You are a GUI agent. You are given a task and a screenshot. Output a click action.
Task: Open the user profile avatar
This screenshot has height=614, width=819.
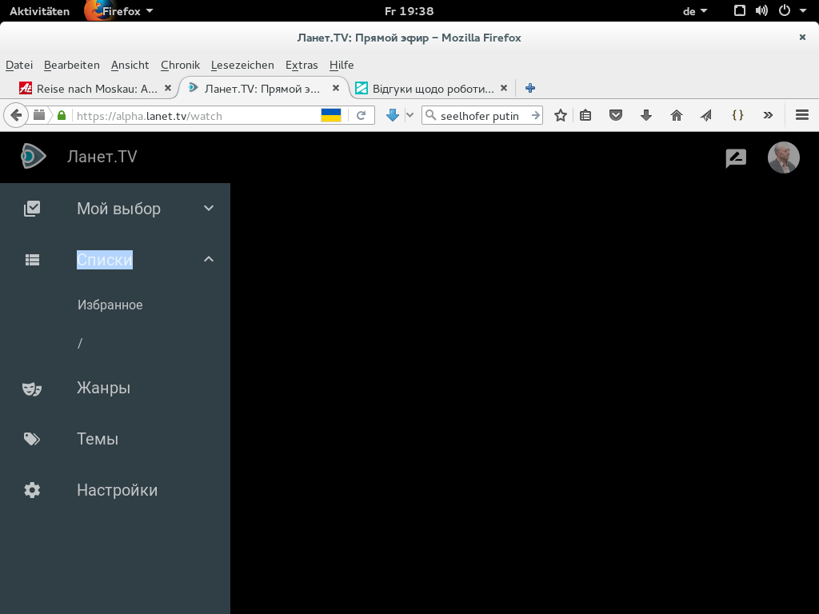[783, 157]
